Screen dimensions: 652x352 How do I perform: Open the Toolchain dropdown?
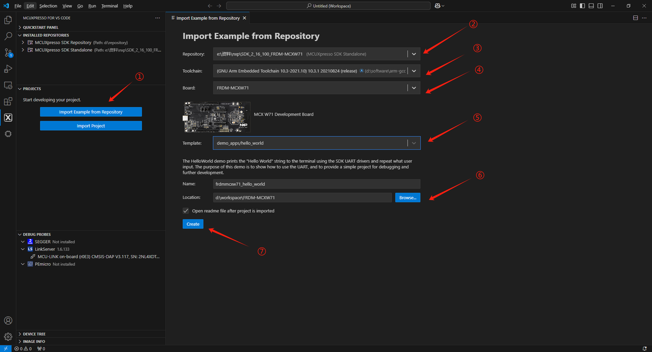click(414, 71)
